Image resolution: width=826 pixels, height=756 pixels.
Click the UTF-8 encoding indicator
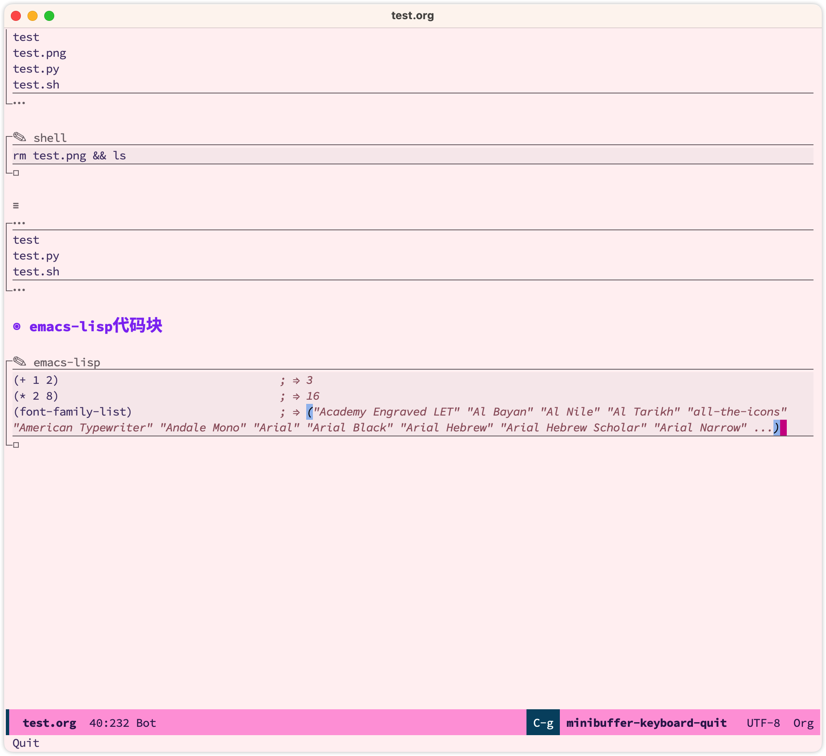tap(763, 723)
